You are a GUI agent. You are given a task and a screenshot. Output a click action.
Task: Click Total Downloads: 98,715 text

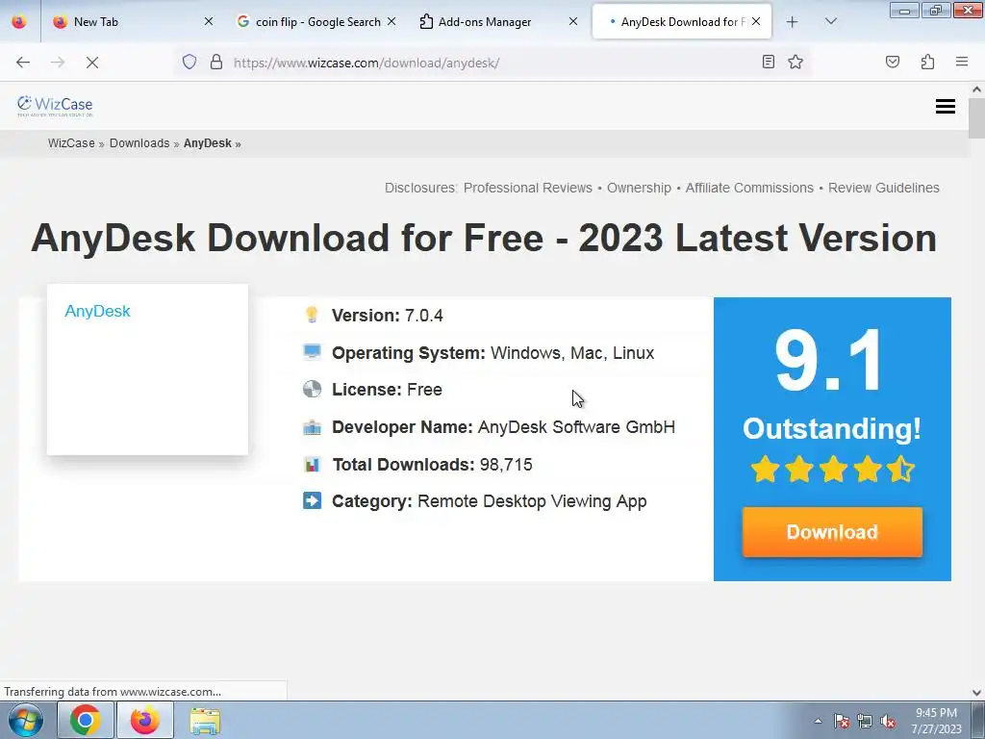[432, 465]
